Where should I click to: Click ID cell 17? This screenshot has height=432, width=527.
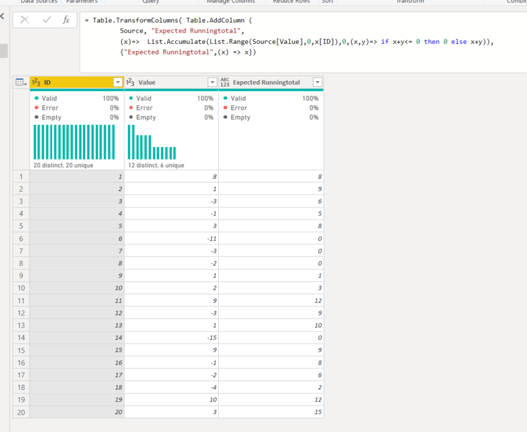pos(77,375)
